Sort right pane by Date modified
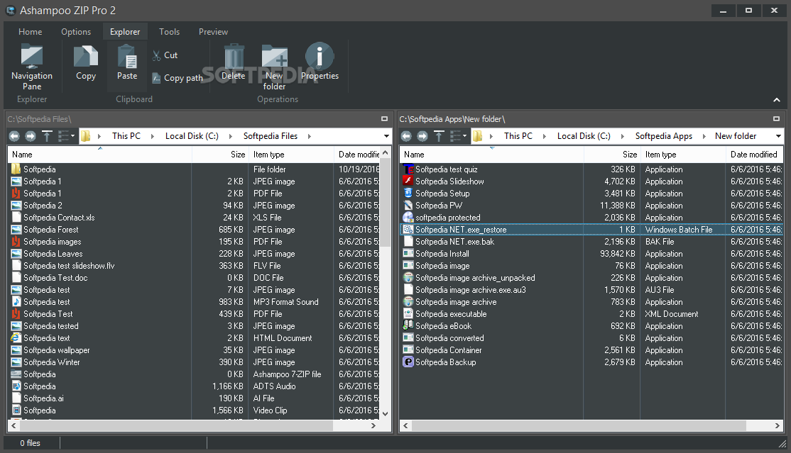791x453 pixels. pyautogui.click(x=754, y=155)
